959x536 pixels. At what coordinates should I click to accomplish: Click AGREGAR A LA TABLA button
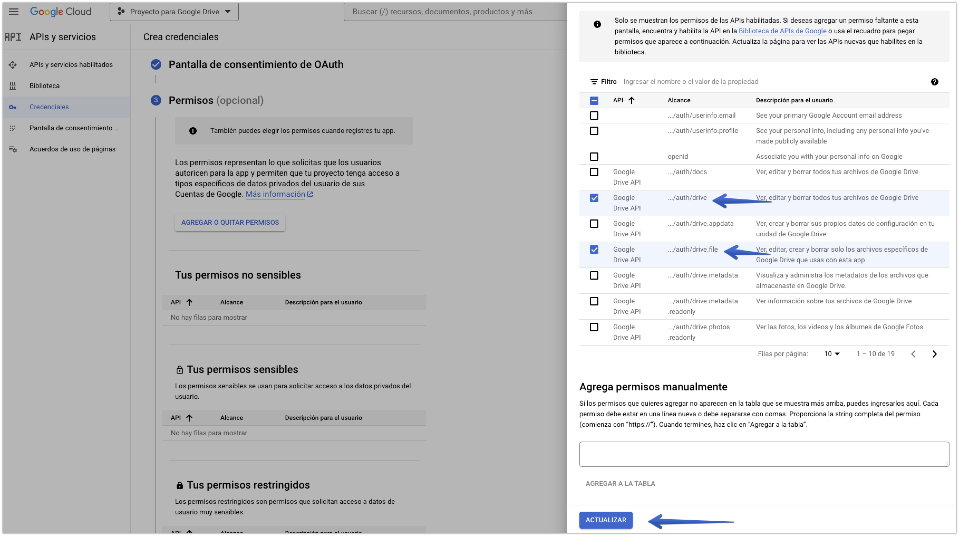[620, 484]
